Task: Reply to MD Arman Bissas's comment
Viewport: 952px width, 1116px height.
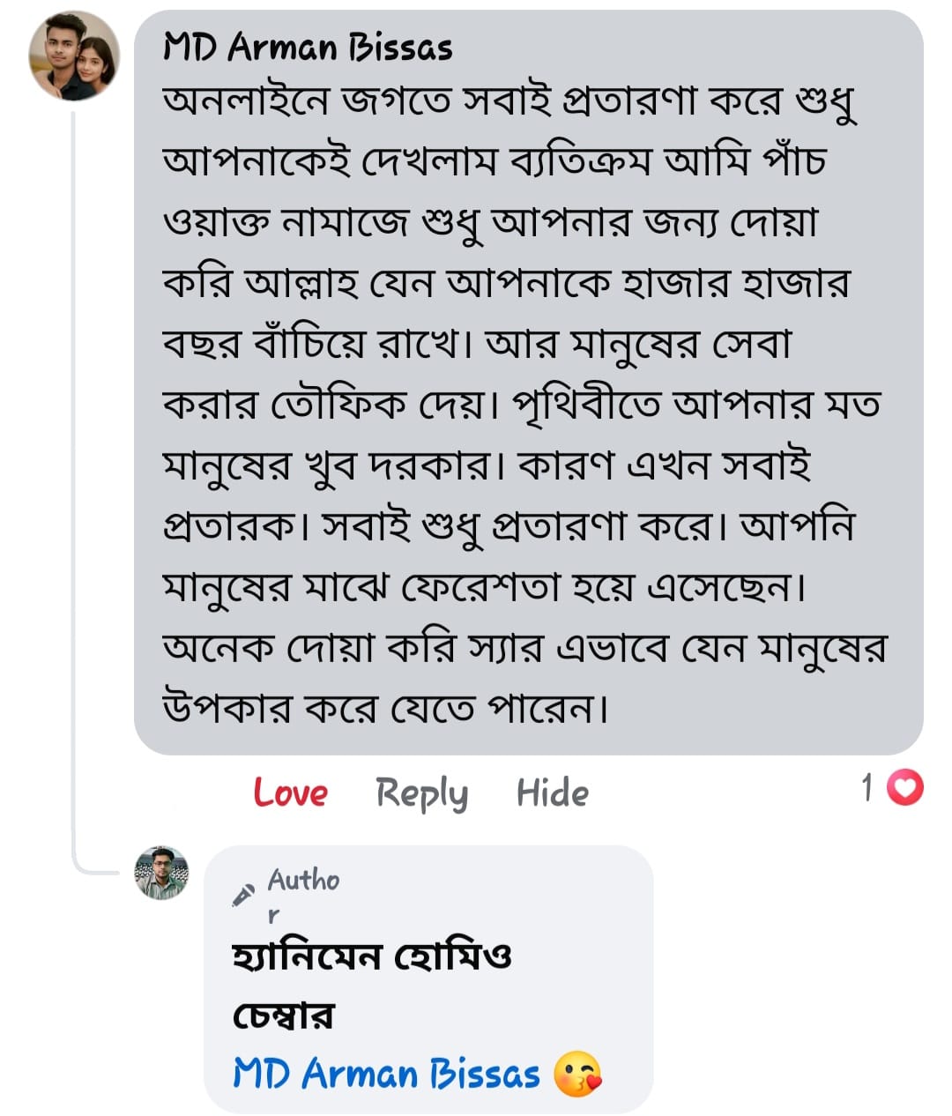Action: (421, 792)
